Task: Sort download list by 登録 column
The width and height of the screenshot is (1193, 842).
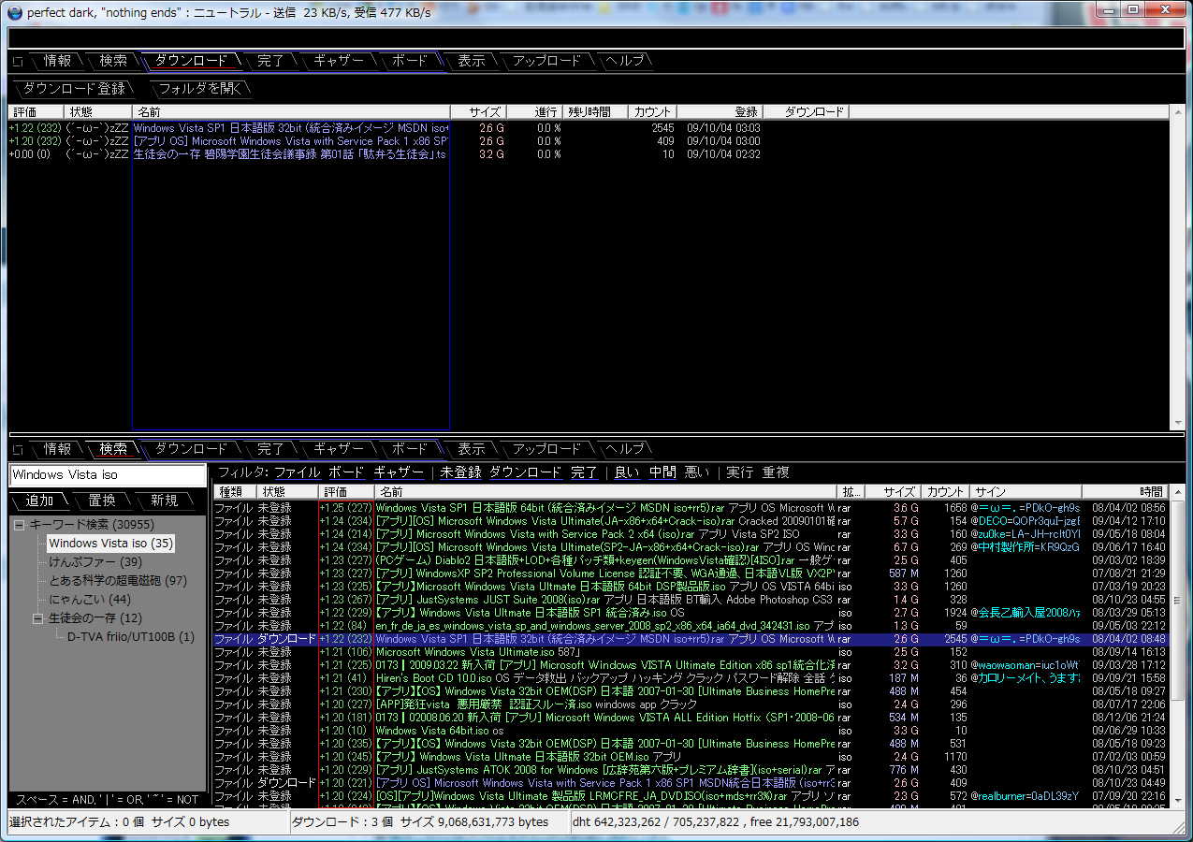Action: coord(720,112)
